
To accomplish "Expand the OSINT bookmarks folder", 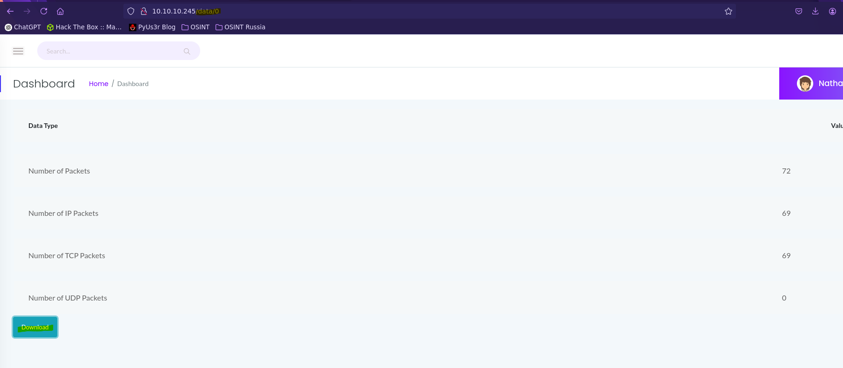I will coord(196,27).
